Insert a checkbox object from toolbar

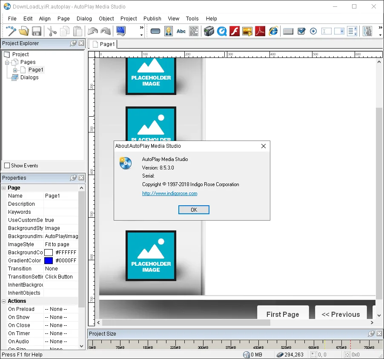[x=301, y=31]
